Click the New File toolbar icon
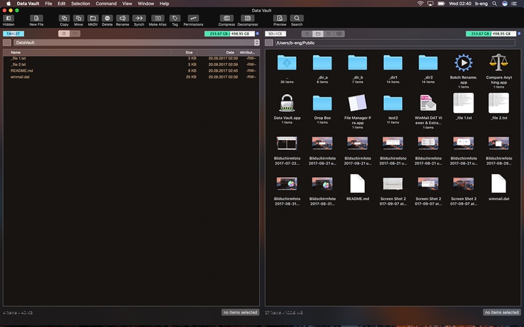524x327 pixels. [37, 18]
